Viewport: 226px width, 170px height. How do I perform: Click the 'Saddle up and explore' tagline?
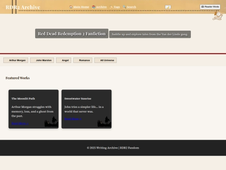pyautogui.click(x=150, y=34)
